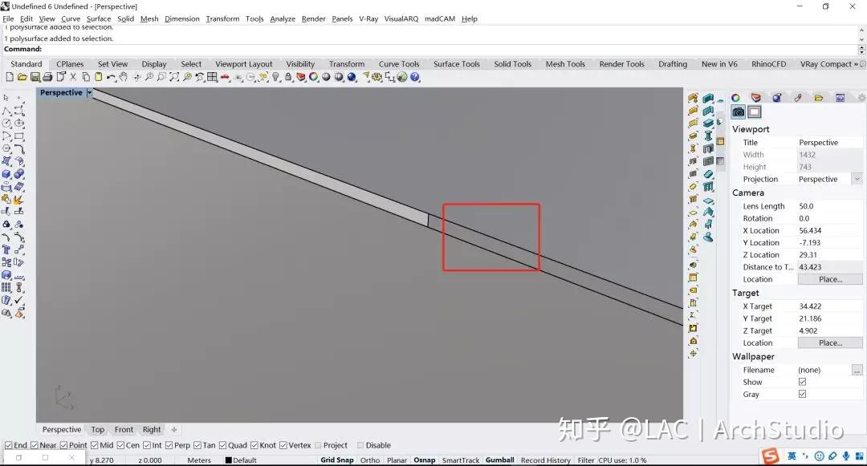The height and width of the screenshot is (466, 867).
Task: Open the RhinoCFD toolbar tab
Action: (x=768, y=63)
